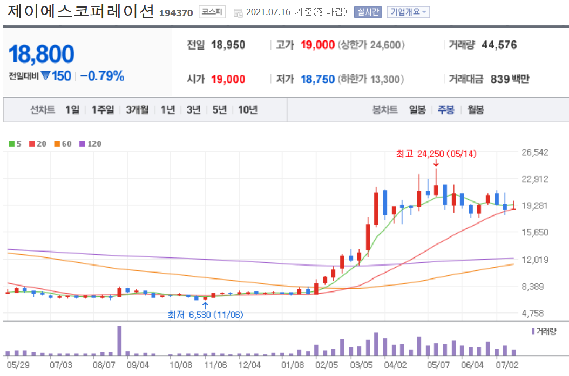Click the 최고 24,250 (05/14) marker
This screenshot has height=376, width=569.
436,154
